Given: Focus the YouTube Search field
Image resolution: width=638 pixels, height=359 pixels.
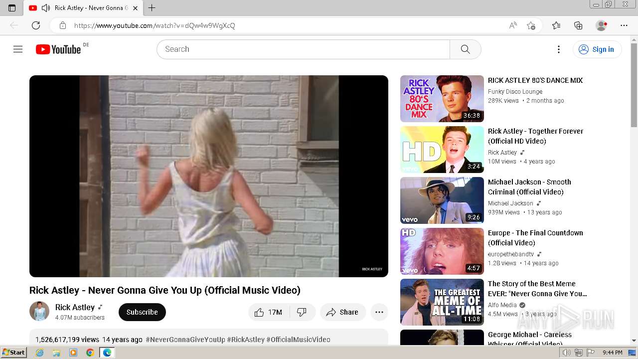Looking at the screenshot, I should [303, 49].
